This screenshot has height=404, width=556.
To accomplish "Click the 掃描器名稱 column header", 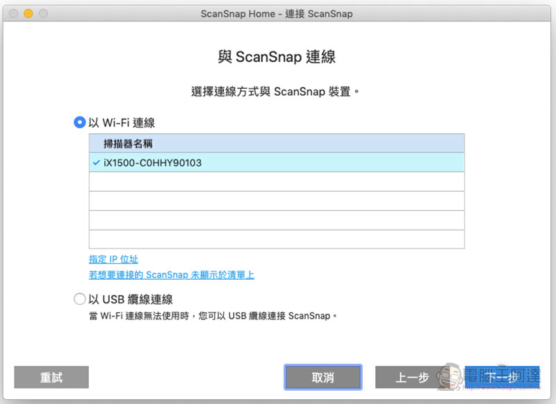I will [x=277, y=144].
